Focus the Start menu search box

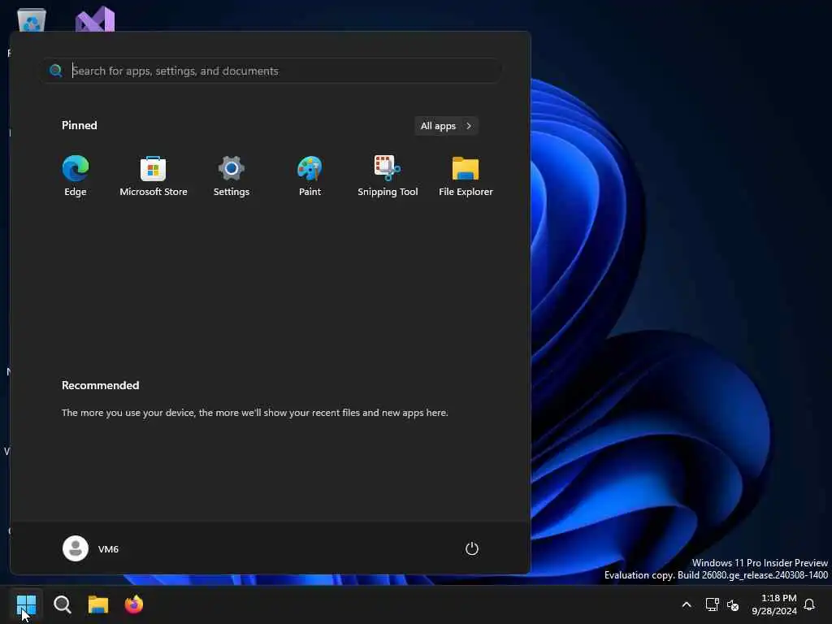[271, 71]
